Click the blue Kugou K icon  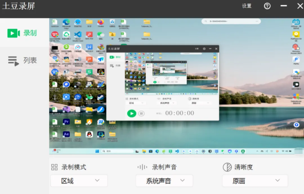(66, 97)
